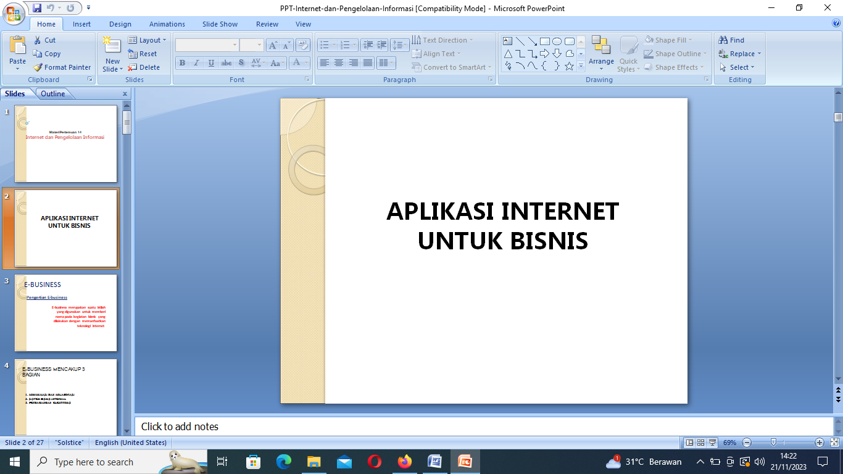Open the Animations ribbon tab

click(167, 24)
